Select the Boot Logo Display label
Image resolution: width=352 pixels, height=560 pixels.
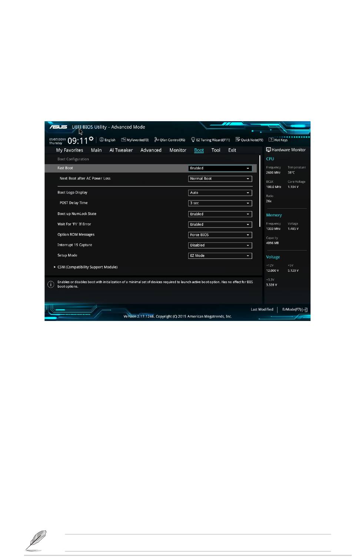click(72, 193)
